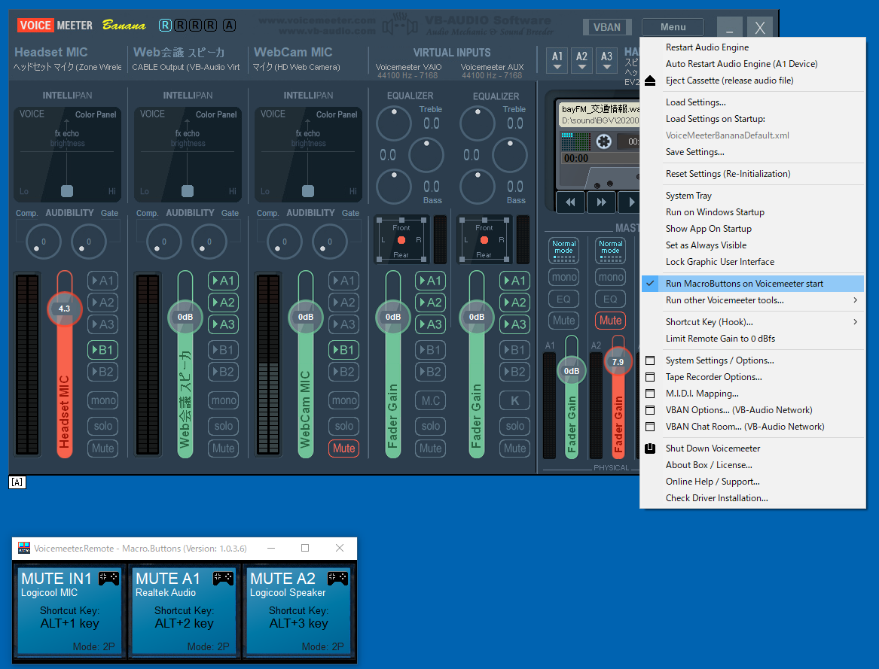This screenshot has height=669, width=879.
Task: Click the VAIO Front/Rear panning pad
Action: [x=401, y=240]
